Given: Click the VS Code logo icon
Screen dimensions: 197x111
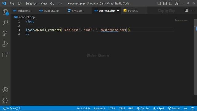Looking at the screenshot, I should [x=4, y=3].
